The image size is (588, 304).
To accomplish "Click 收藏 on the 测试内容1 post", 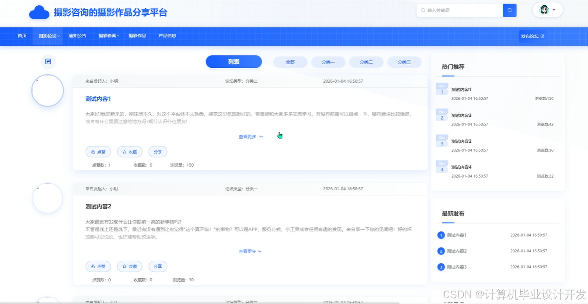I will tap(129, 152).
